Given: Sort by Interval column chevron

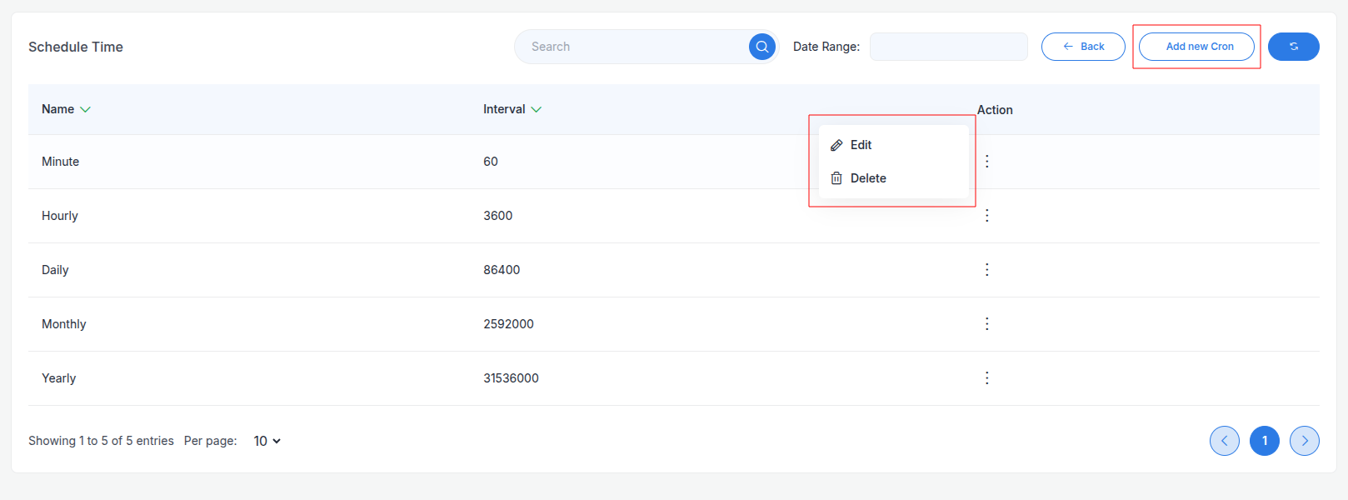Looking at the screenshot, I should 536,110.
